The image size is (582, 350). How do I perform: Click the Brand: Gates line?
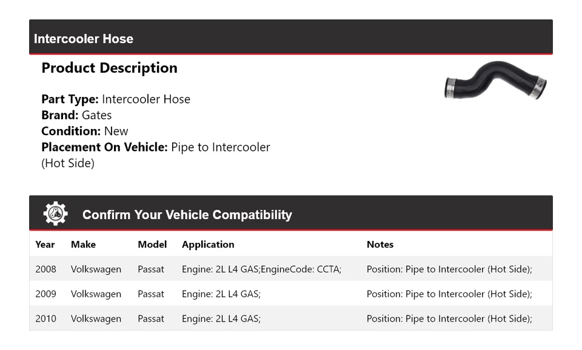click(76, 115)
